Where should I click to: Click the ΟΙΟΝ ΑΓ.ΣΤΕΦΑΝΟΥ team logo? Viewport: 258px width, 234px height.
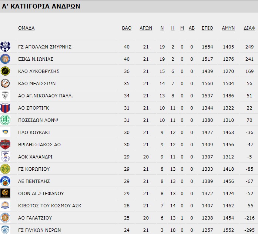[6, 193]
